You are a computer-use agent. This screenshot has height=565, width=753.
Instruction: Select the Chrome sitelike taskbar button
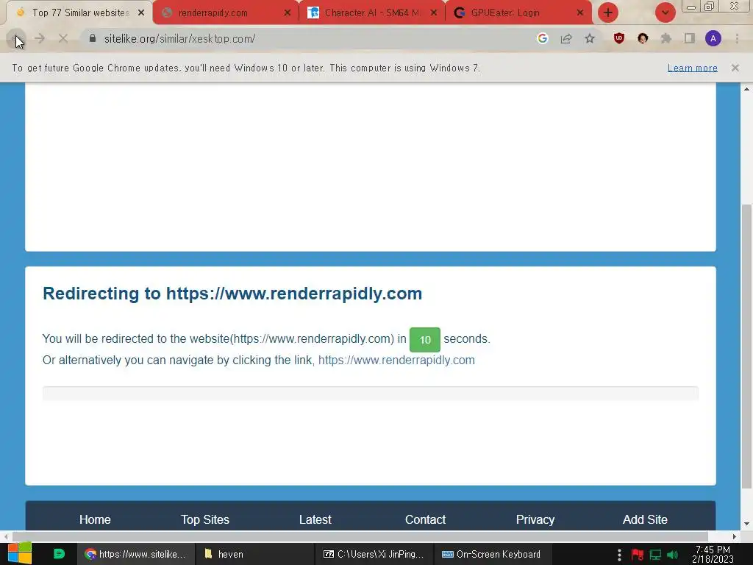135,554
